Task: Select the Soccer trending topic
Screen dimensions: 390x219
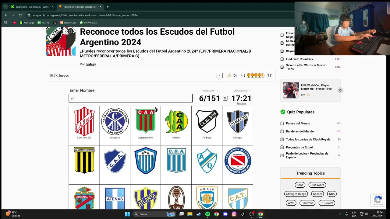Action: 317,194
